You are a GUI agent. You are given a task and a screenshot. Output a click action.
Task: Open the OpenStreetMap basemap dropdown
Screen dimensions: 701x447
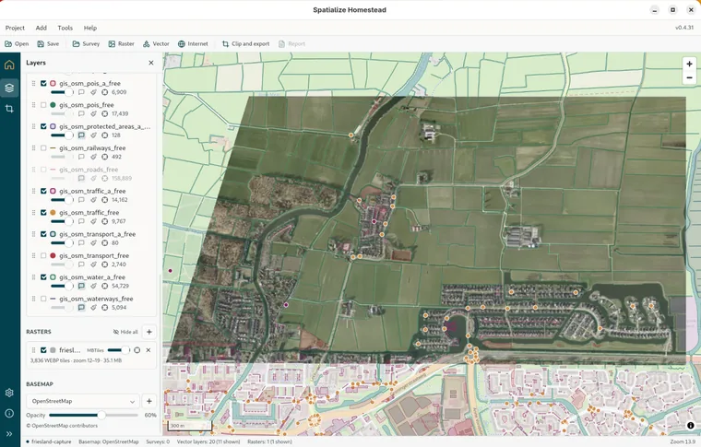(83, 401)
